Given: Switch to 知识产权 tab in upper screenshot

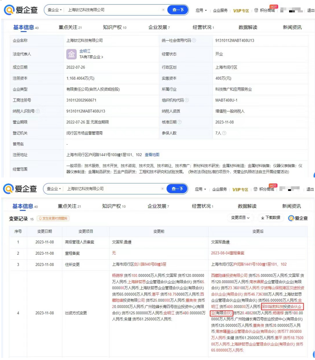Looking at the screenshot, I should 115,27.
